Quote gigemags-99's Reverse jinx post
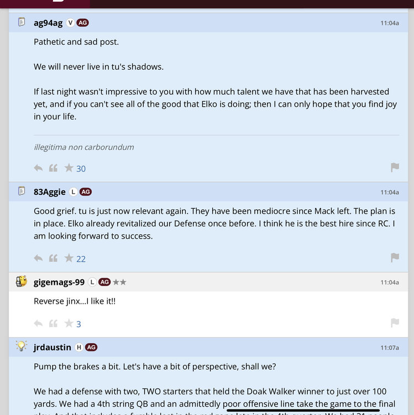This screenshot has height=415, width=414. click(53, 323)
